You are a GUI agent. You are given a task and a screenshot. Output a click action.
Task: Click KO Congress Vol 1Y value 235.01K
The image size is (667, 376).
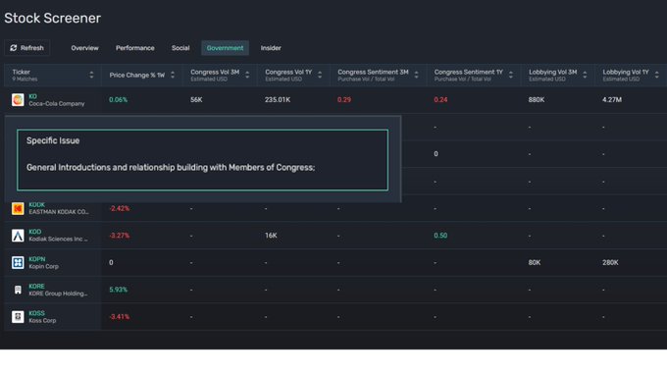(278, 99)
